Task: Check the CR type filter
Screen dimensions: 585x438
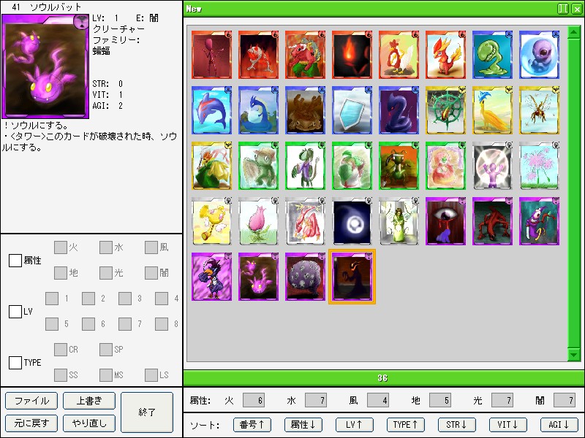Action: pos(61,350)
